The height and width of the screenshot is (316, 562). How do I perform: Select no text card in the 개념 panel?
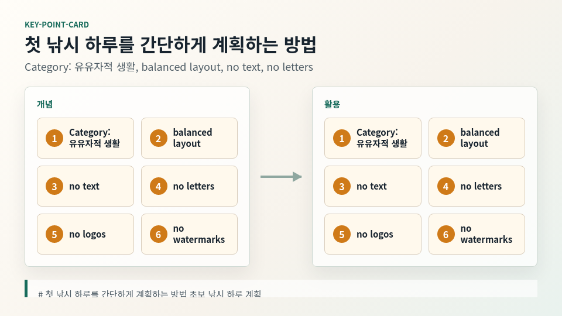(85, 186)
